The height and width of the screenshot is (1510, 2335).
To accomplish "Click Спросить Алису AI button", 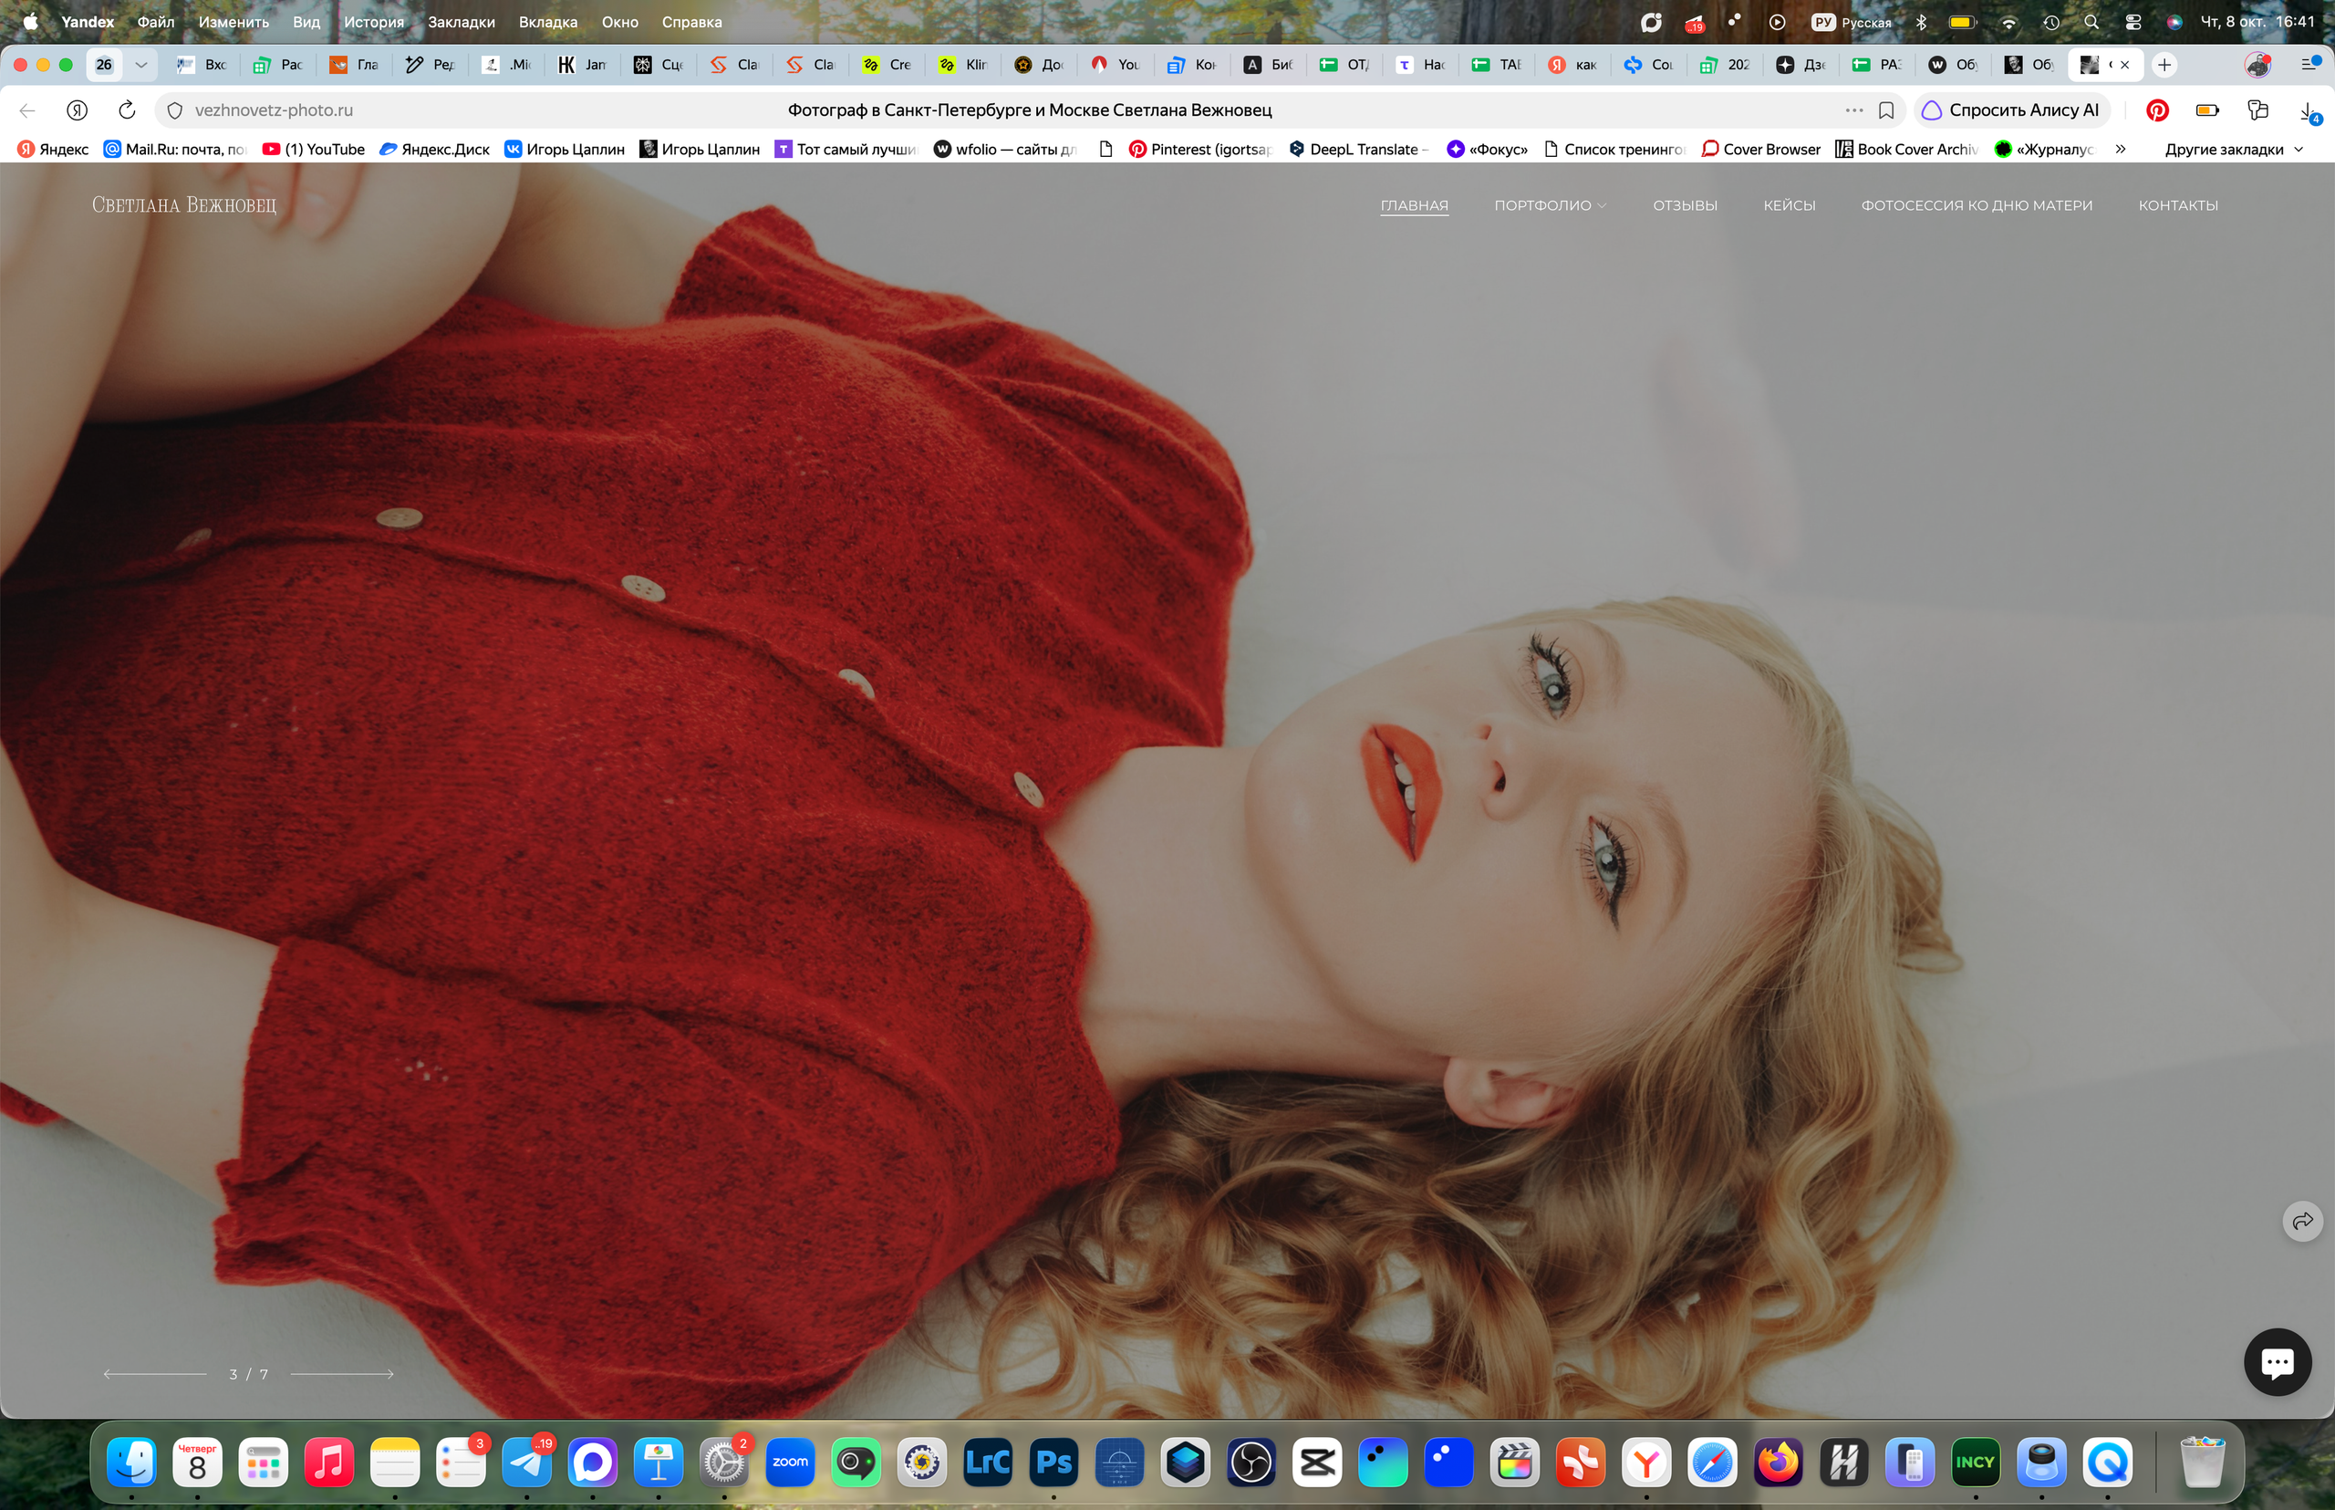I will pos(2012,109).
